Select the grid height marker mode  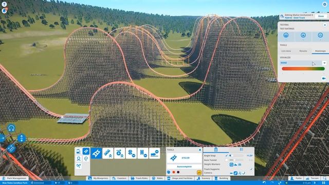[240, 164]
